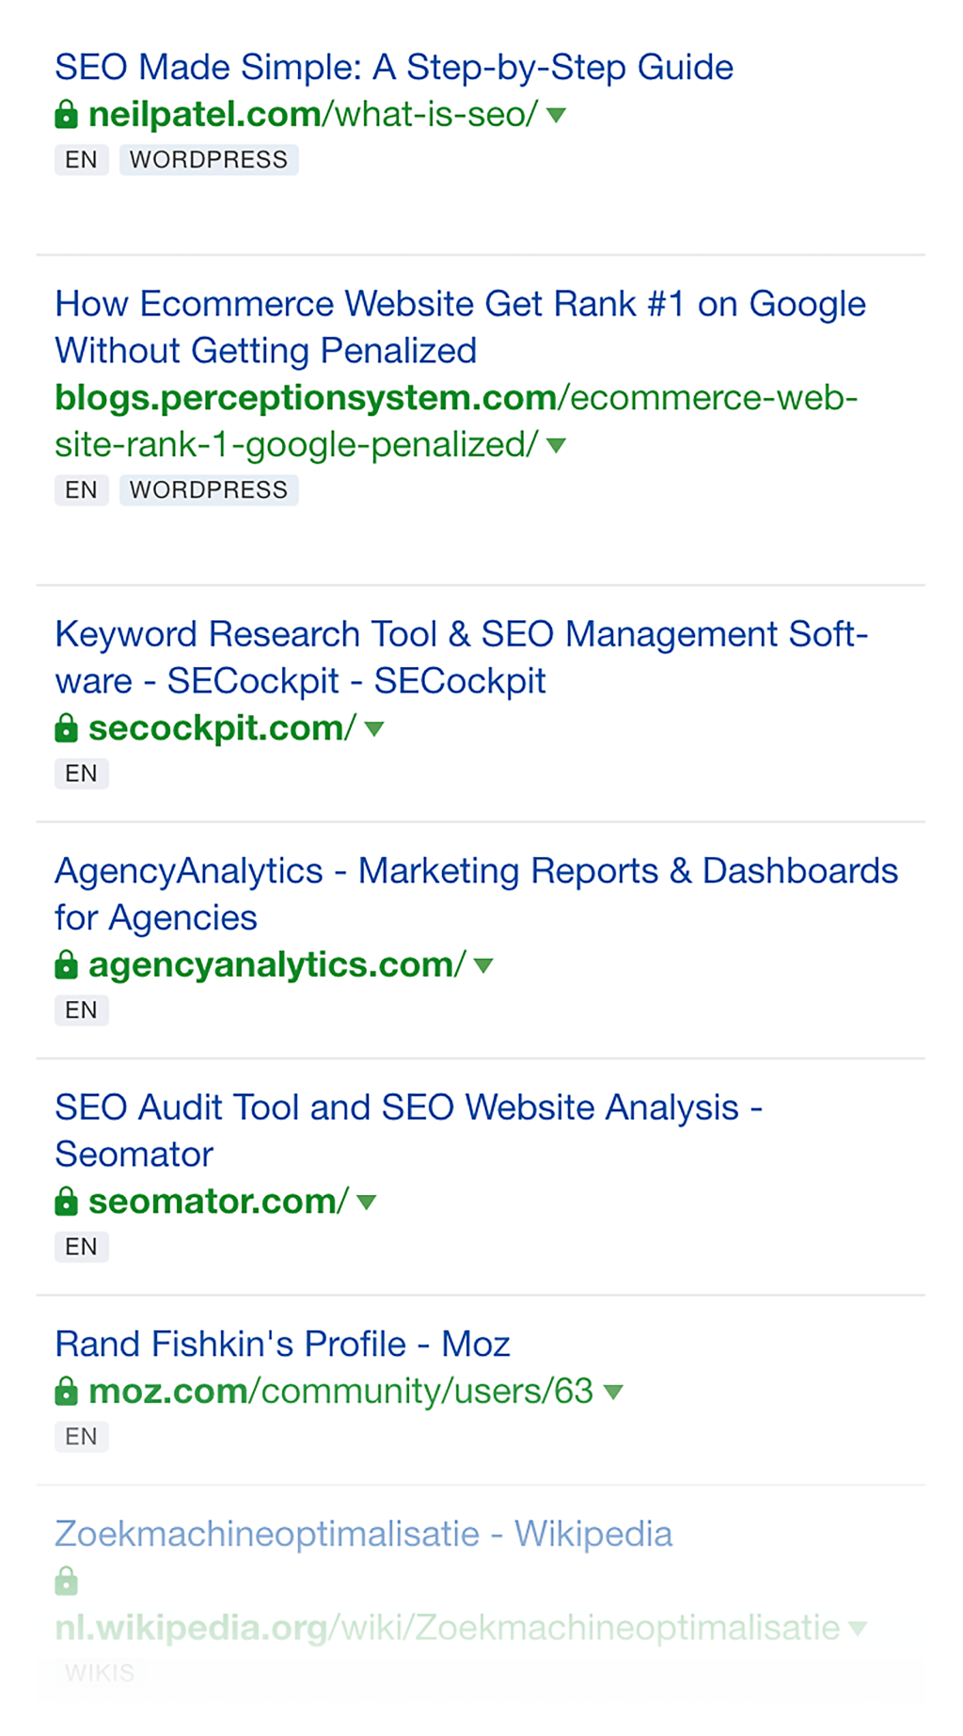The height and width of the screenshot is (1736, 963).
Task: Open the dropdown arrow after agencyanalytics.com/
Action: [483, 965]
